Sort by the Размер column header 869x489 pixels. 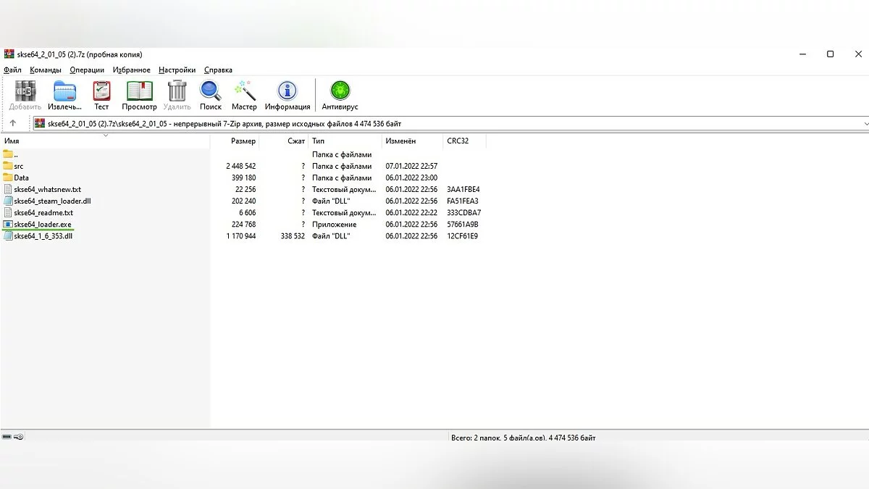point(243,141)
